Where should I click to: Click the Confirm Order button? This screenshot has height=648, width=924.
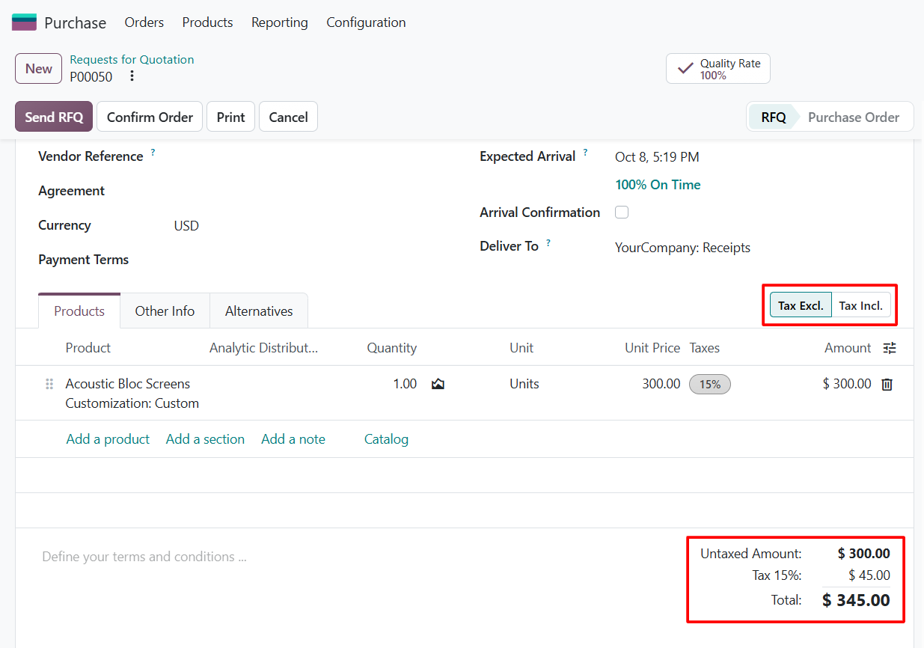click(x=150, y=117)
